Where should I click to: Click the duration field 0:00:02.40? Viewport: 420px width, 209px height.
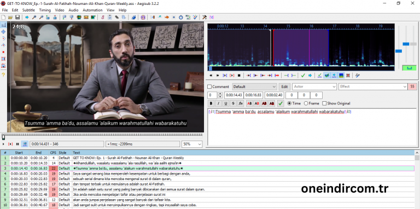point(275,95)
